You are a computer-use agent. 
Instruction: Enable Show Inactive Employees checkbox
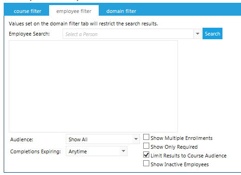click(146, 163)
